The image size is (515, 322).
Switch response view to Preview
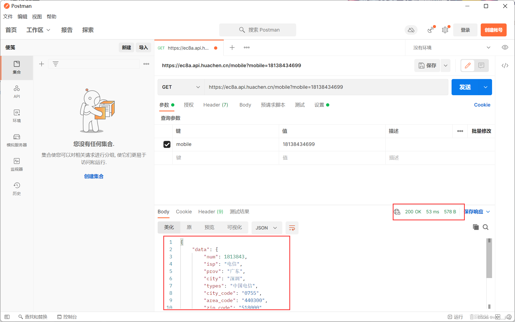[x=209, y=227]
